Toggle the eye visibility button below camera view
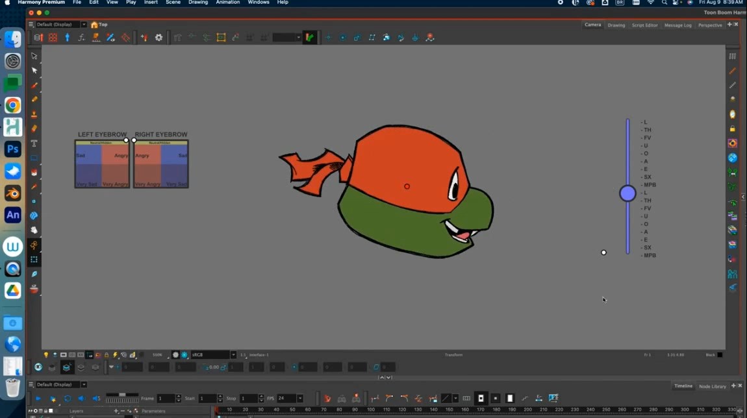This screenshot has height=418, width=747. coord(38,367)
